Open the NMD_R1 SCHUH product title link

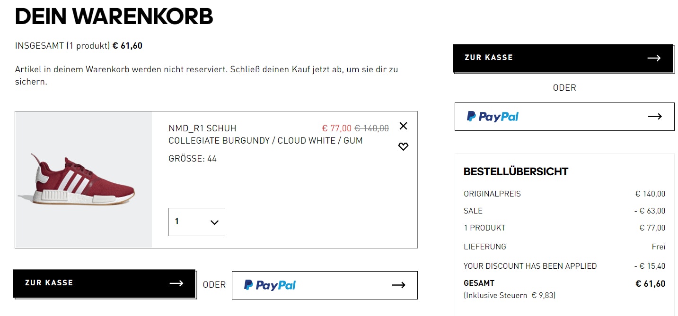pos(203,128)
